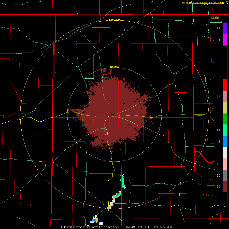Viewport: 229px width, 229px height.
Task: Click the "IC" legend label
Action: click(x=218, y=164)
